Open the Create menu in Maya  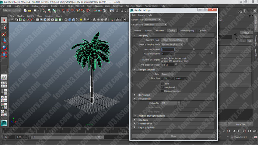[25, 6]
